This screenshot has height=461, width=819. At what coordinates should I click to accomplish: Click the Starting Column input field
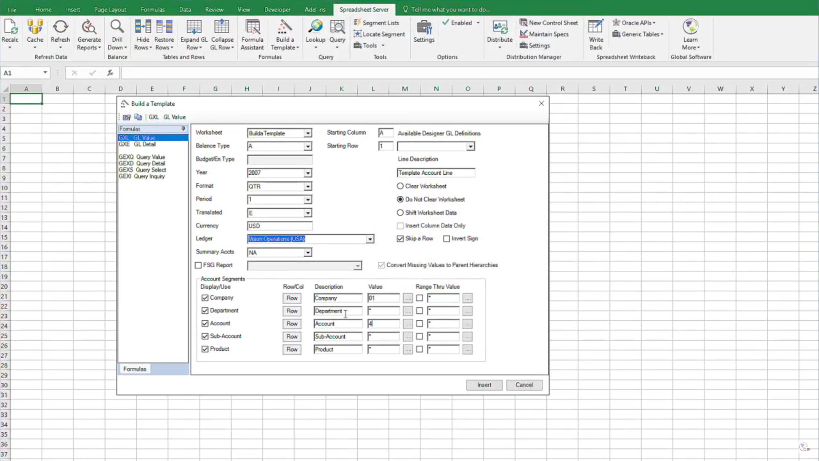[385, 132]
